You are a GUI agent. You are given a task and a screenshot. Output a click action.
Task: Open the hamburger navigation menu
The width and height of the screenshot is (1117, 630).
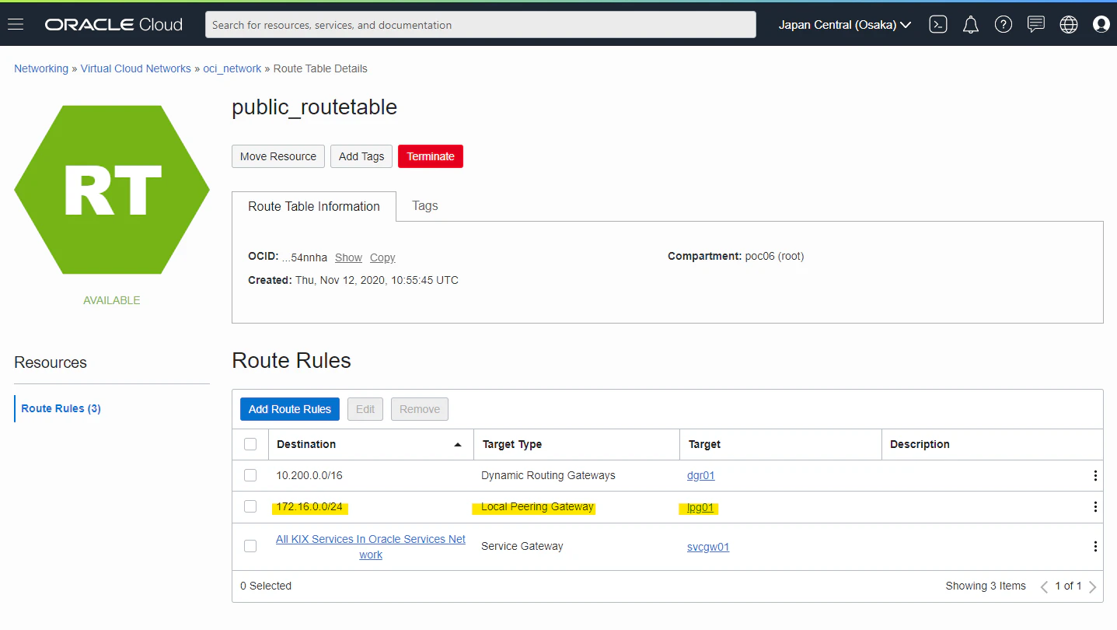16,24
